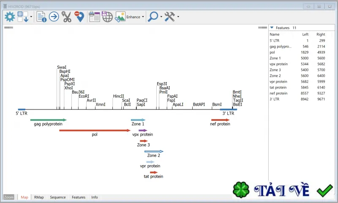Screen dimensions: 338x203
Task: Select the vpx protein feature row
Action: pyautogui.click(x=297, y=64)
